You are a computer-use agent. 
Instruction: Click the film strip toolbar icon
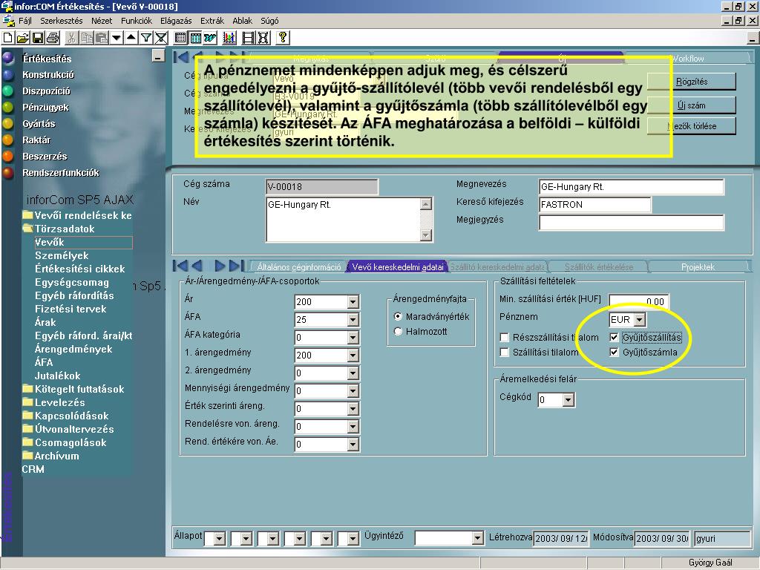click(x=248, y=38)
